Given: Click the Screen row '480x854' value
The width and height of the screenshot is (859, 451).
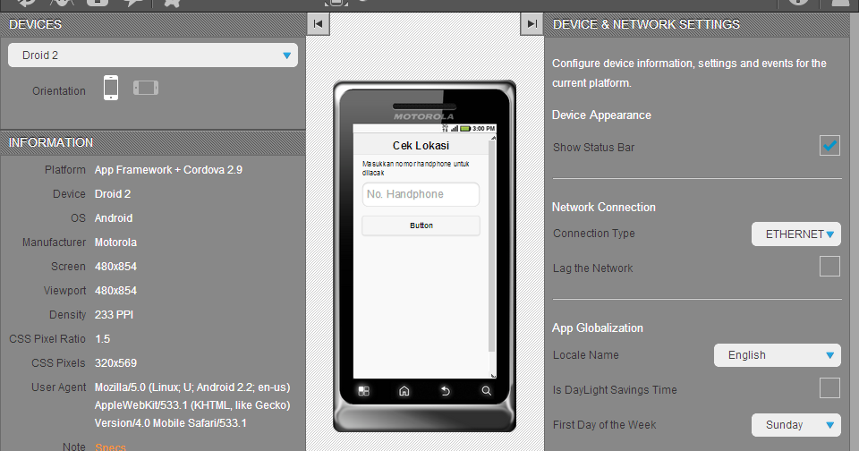Looking at the screenshot, I should (115, 267).
